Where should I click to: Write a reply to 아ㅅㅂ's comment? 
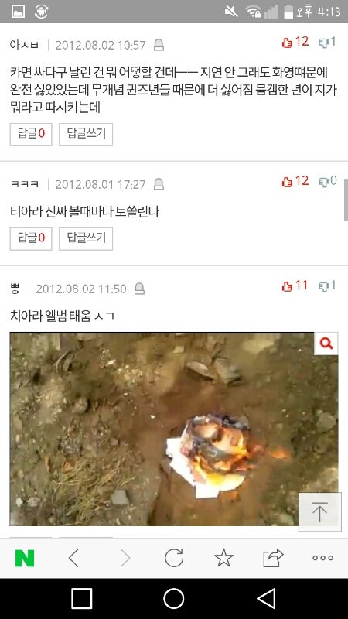(86, 134)
